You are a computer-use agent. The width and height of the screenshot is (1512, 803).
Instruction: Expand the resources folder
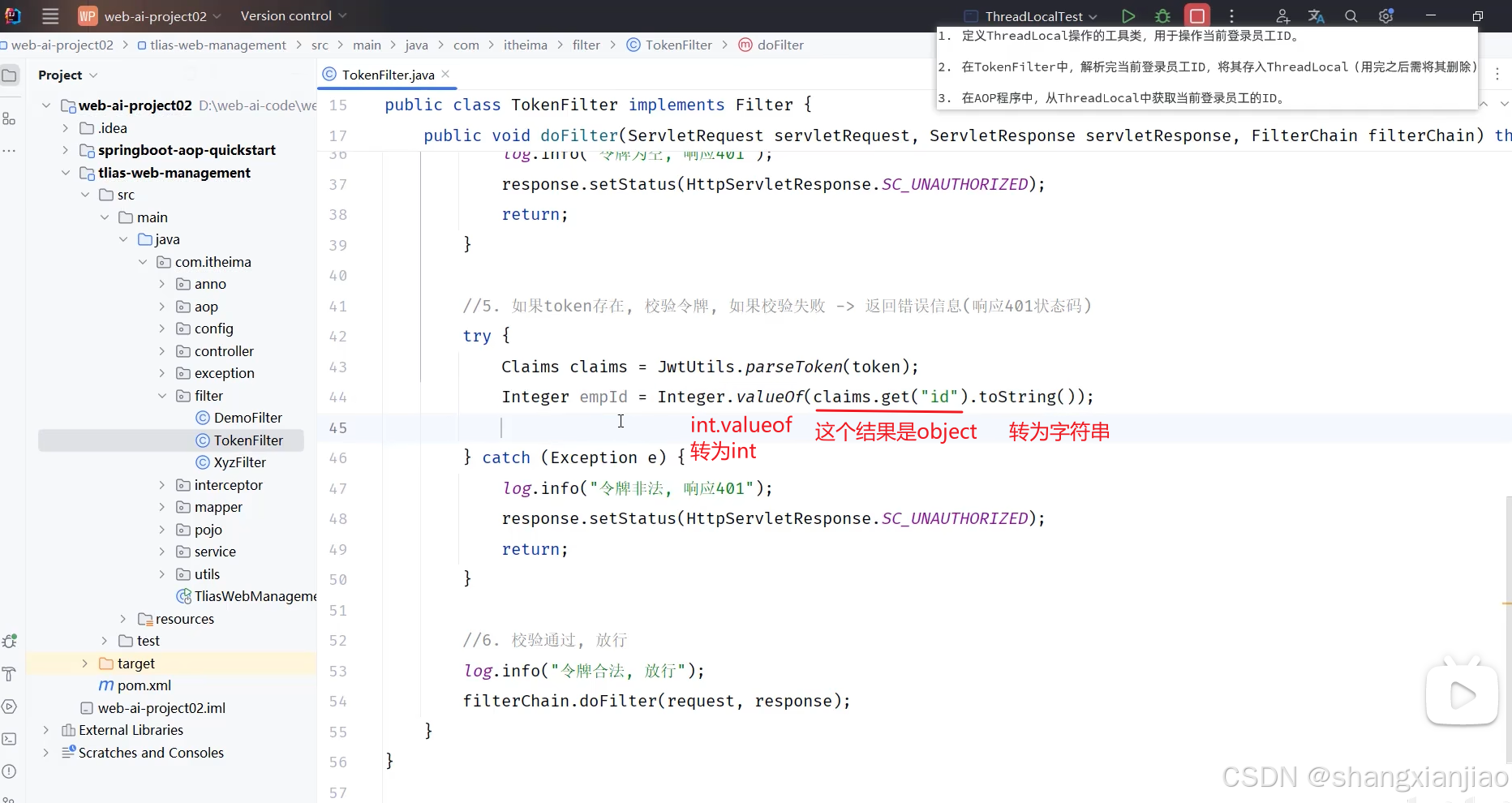pos(123,619)
